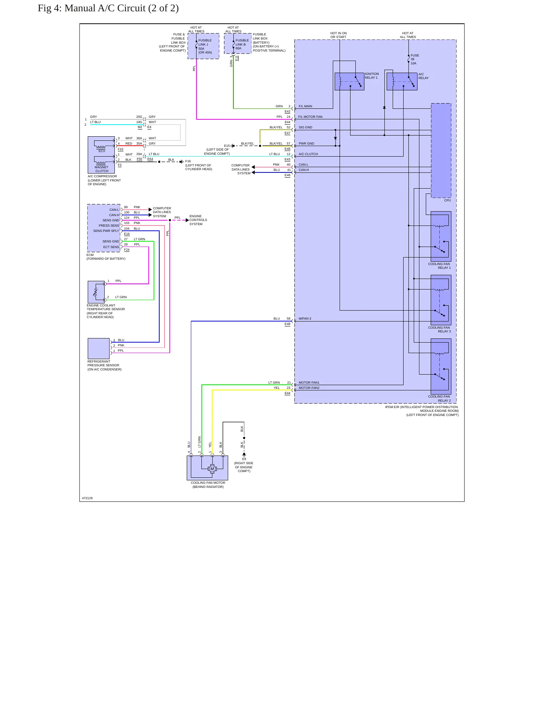Click the Cooling Fan Relay 3 box
The height and width of the screenshot is (704, 544).
[441, 300]
